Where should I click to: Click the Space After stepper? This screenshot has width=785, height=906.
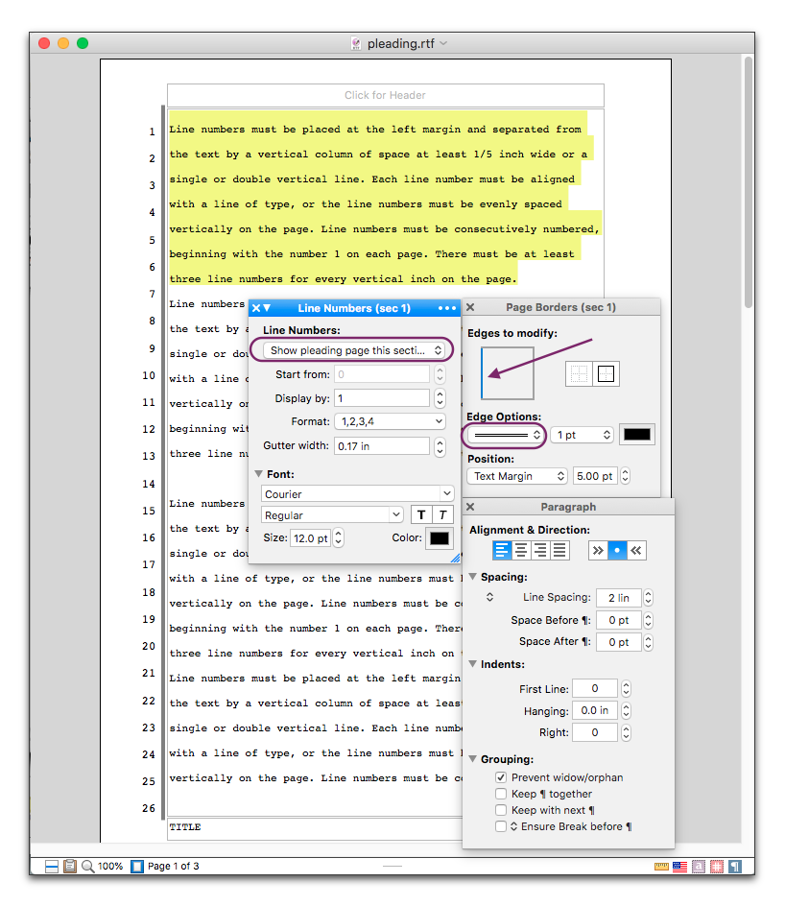[648, 642]
